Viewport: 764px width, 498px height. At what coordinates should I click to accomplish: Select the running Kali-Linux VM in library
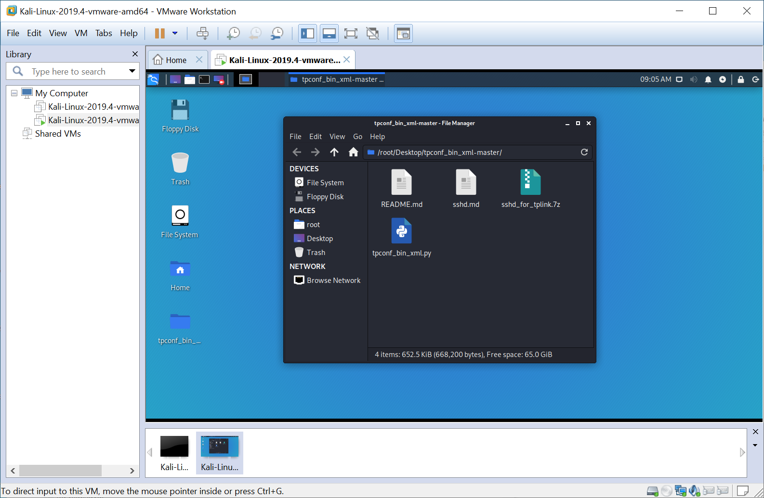(x=87, y=120)
